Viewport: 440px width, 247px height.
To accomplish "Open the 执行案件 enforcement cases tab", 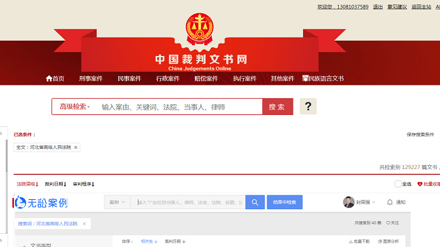I will [x=245, y=79].
